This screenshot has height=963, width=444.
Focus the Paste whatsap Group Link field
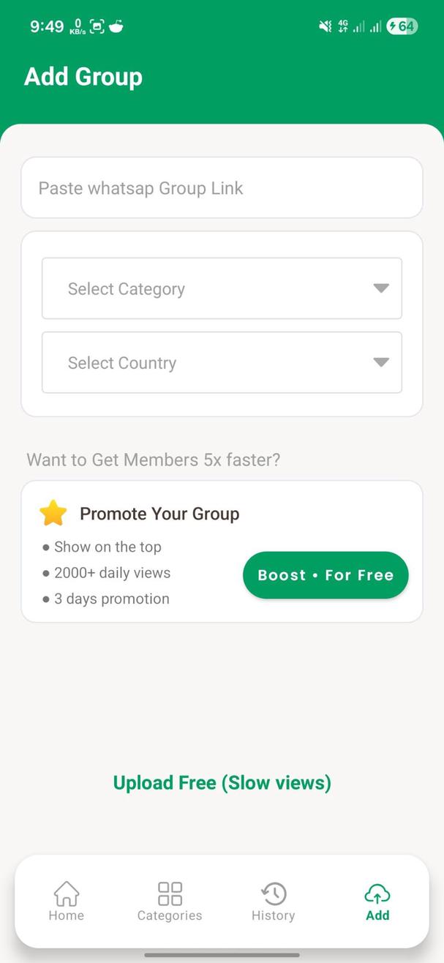222,188
